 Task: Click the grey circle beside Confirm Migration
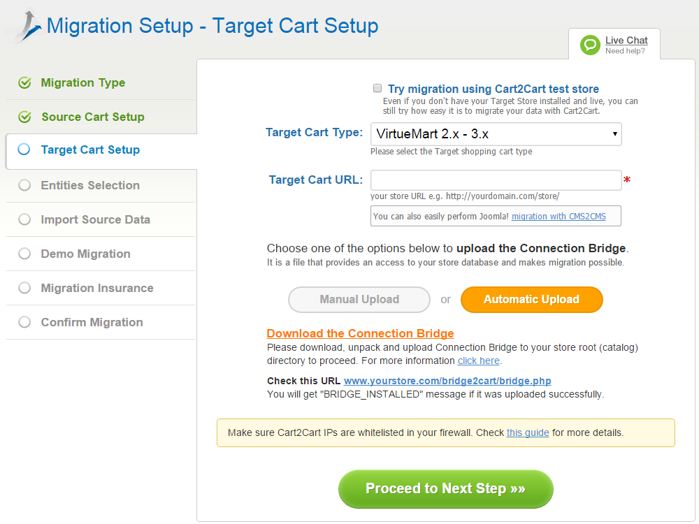click(x=24, y=321)
